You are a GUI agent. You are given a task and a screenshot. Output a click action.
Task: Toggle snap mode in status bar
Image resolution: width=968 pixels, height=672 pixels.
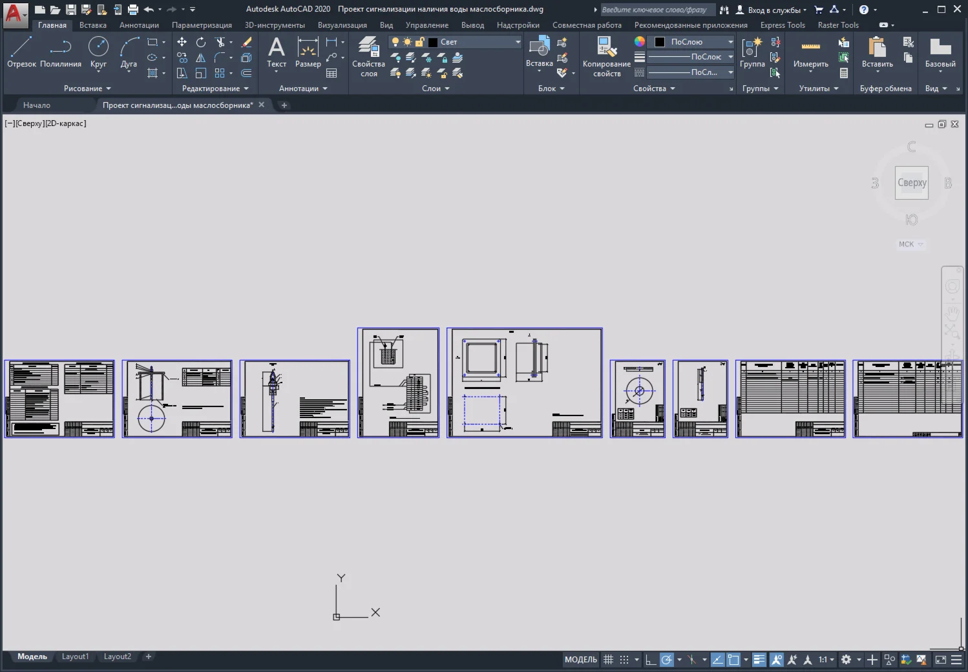click(624, 660)
